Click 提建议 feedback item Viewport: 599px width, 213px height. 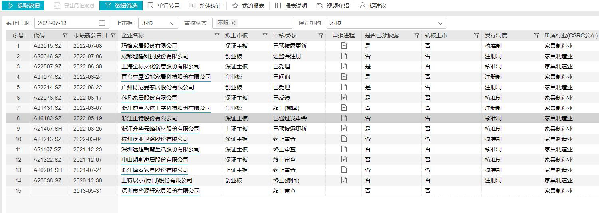click(x=373, y=6)
